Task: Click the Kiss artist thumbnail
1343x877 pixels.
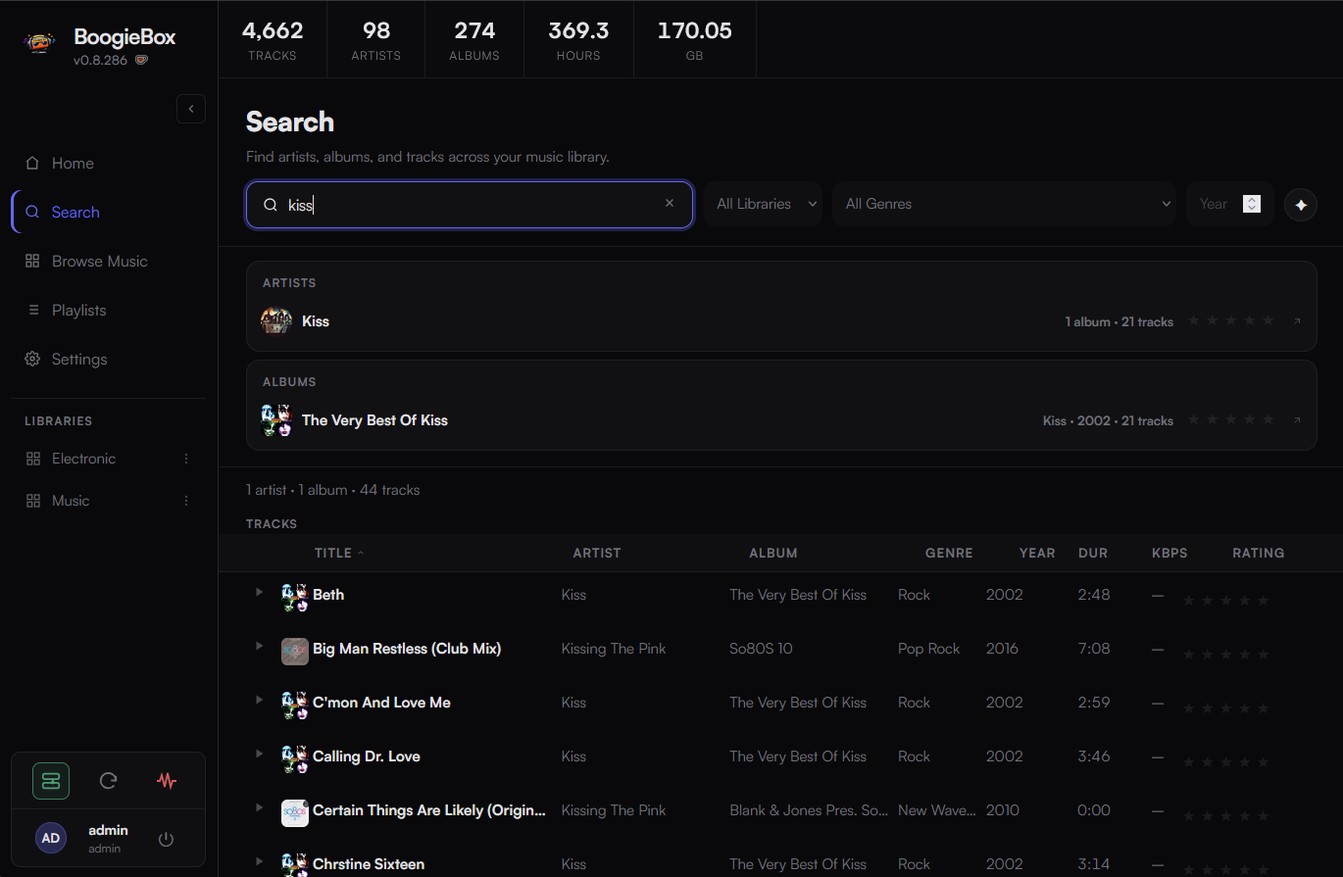Action: [x=276, y=321]
